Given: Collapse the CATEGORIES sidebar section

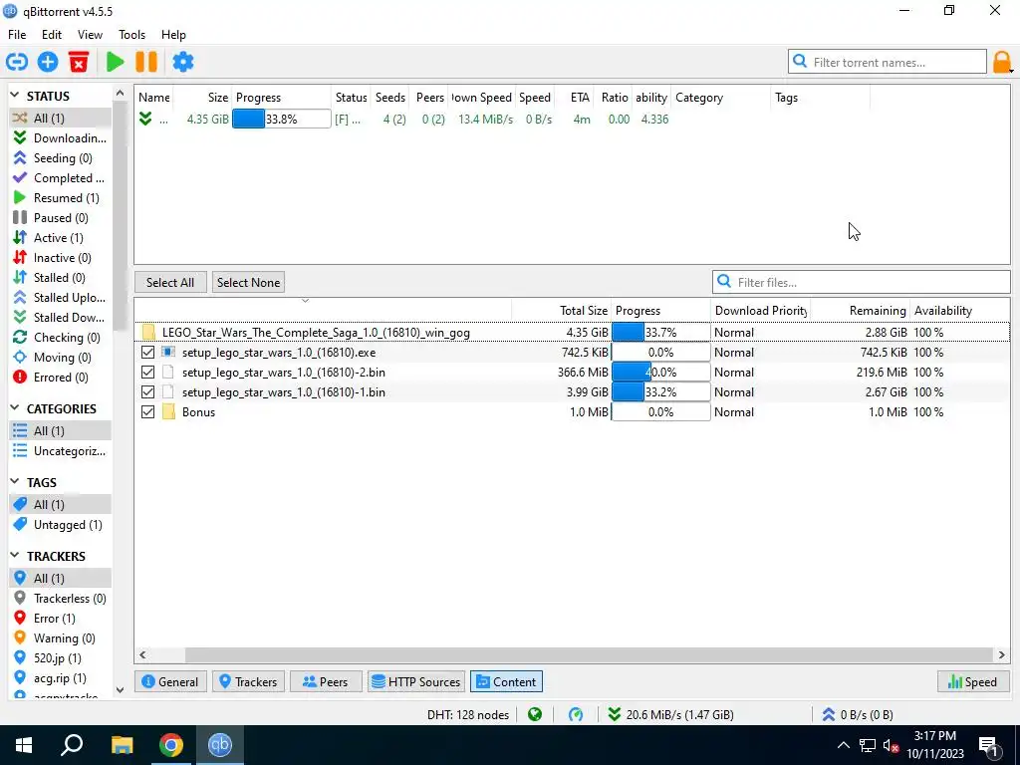Looking at the screenshot, I should point(15,408).
